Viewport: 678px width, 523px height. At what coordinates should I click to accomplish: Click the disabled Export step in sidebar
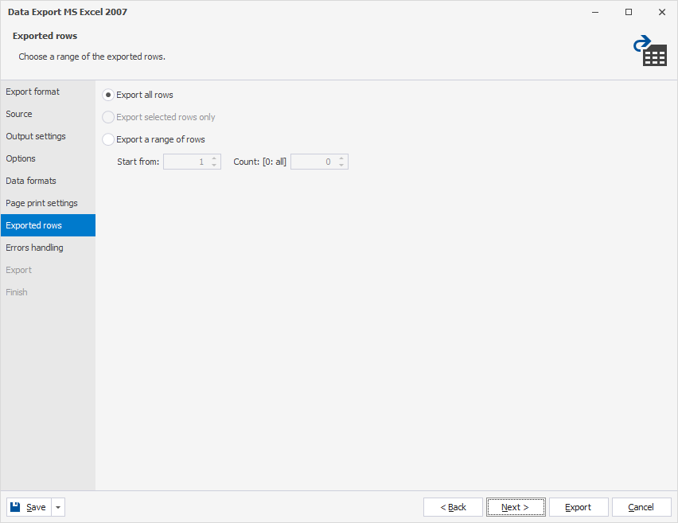(x=48, y=270)
